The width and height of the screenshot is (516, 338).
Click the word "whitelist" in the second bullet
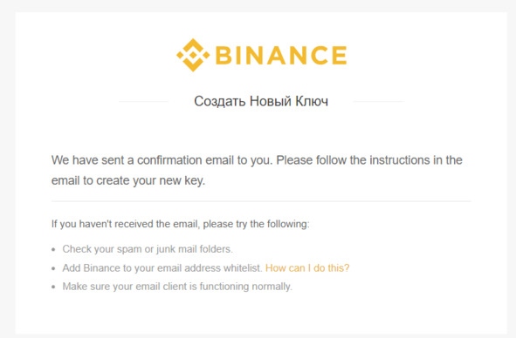point(243,268)
